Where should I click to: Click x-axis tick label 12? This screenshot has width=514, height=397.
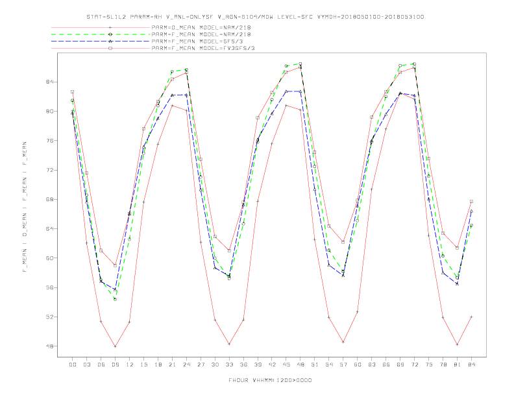pos(130,365)
